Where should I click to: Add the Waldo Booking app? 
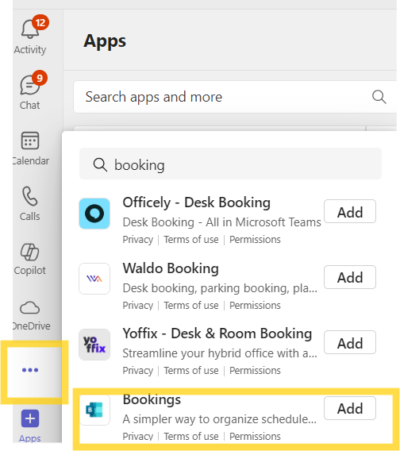click(x=350, y=277)
